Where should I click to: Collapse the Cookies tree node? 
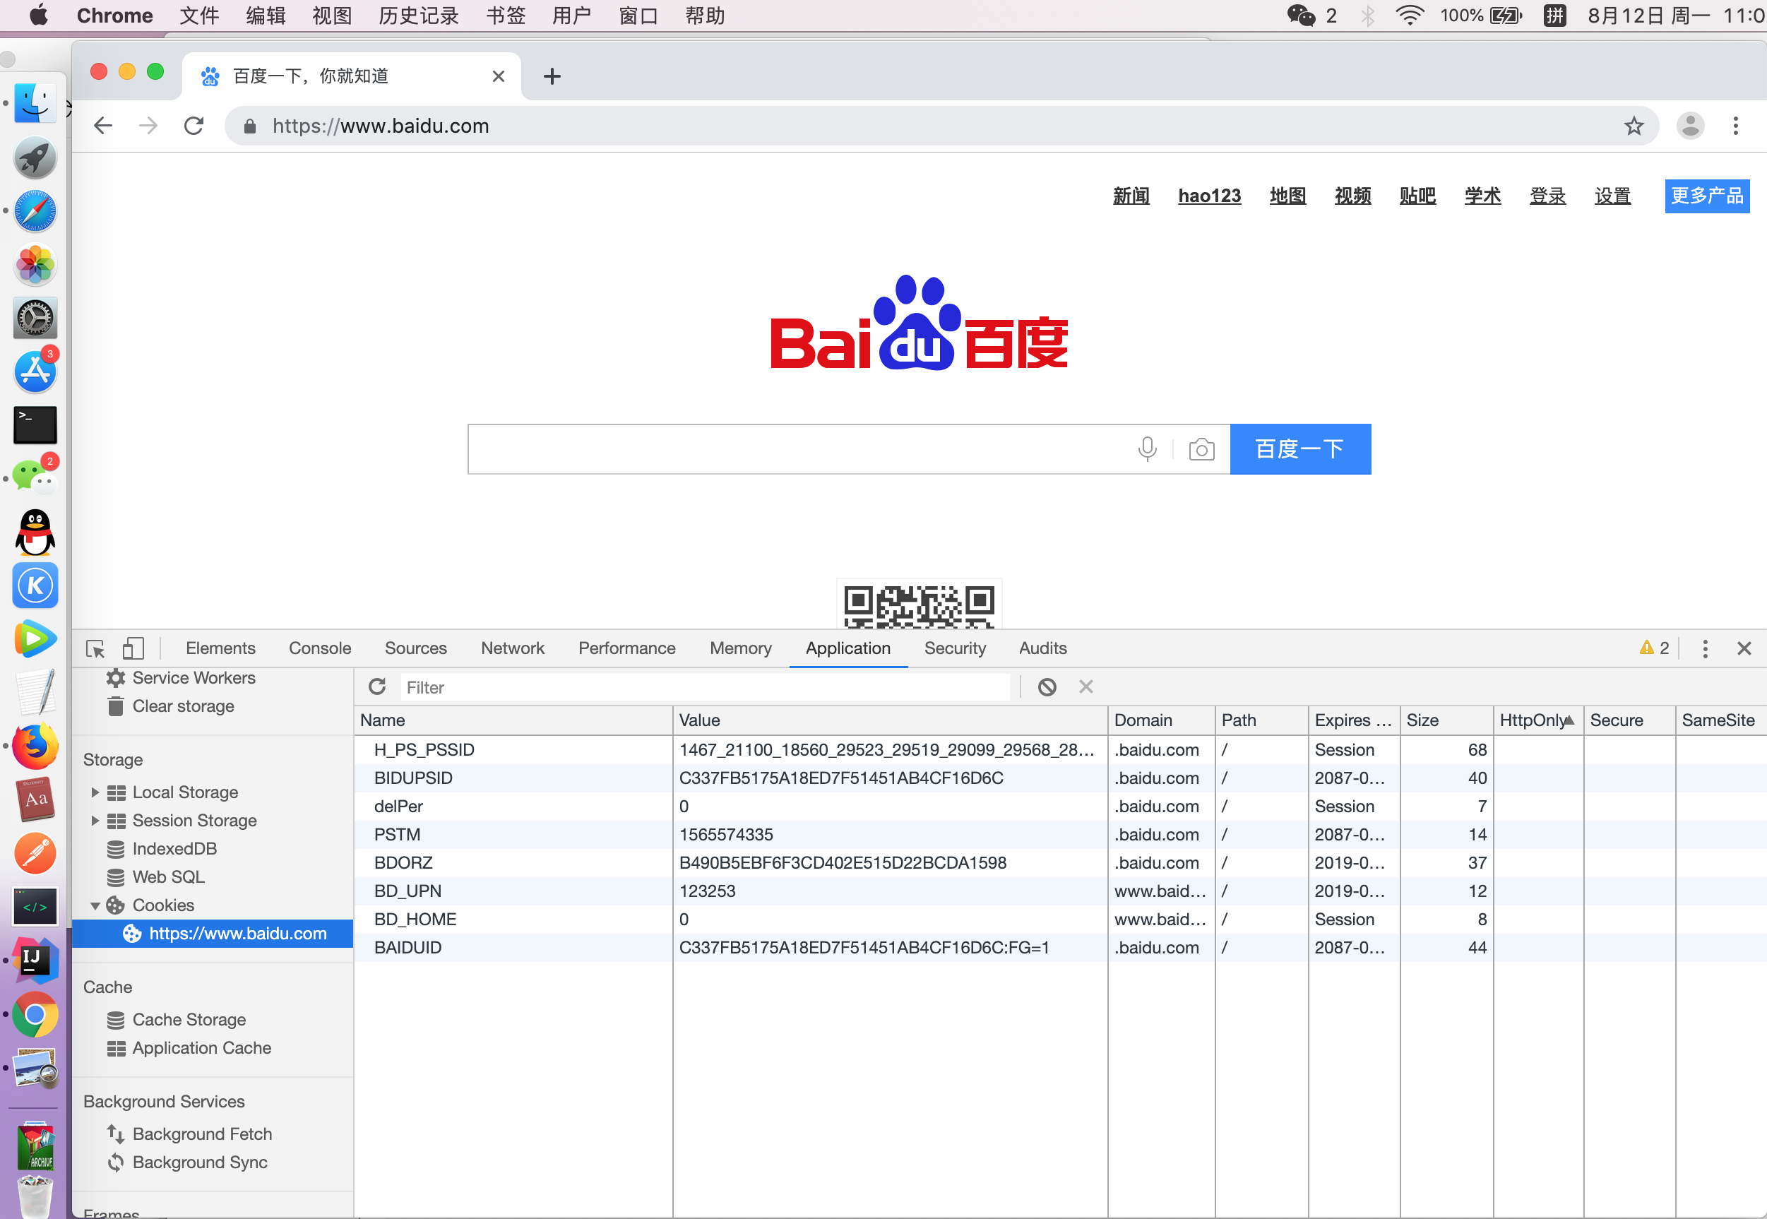(95, 906)
